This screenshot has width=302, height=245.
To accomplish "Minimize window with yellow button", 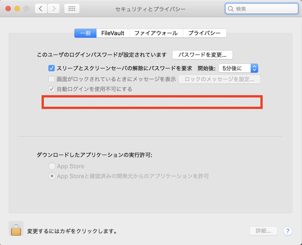I will [x=17, y=9].
